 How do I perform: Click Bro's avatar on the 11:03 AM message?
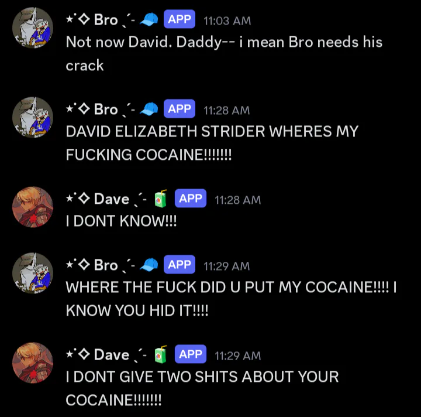[33, 28]
